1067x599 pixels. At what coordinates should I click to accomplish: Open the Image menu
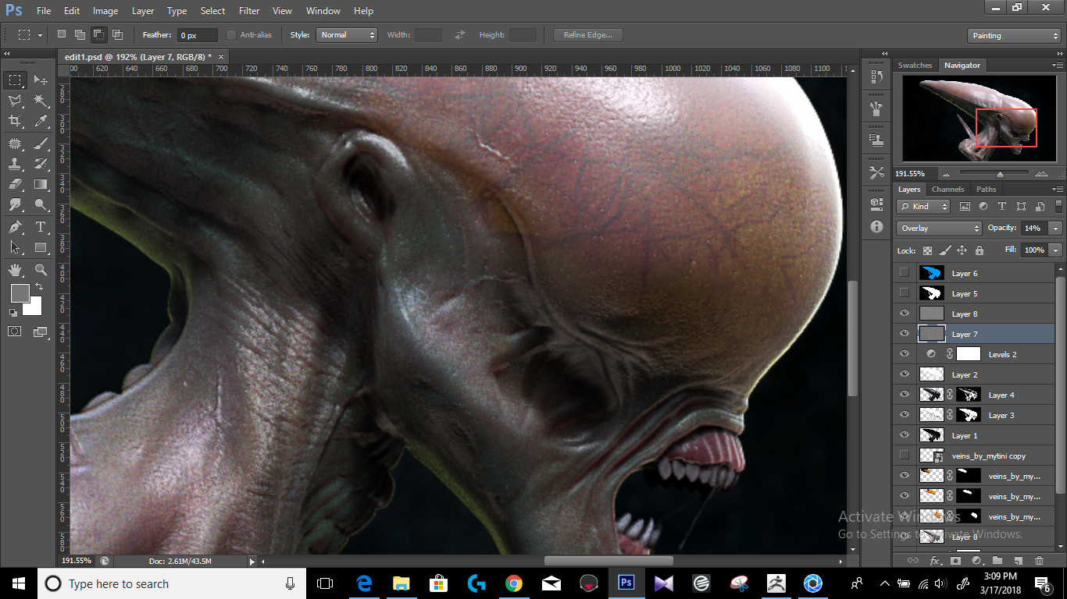coord(105,11)
